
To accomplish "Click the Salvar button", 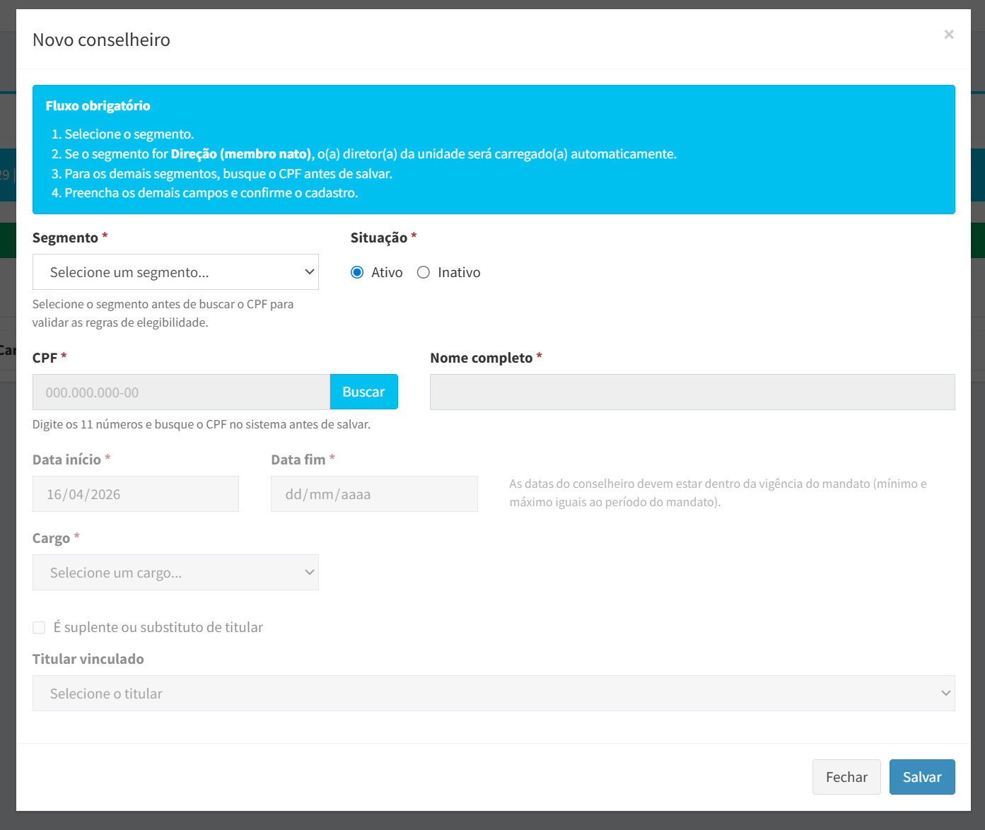I will click(x=921, y=777).
